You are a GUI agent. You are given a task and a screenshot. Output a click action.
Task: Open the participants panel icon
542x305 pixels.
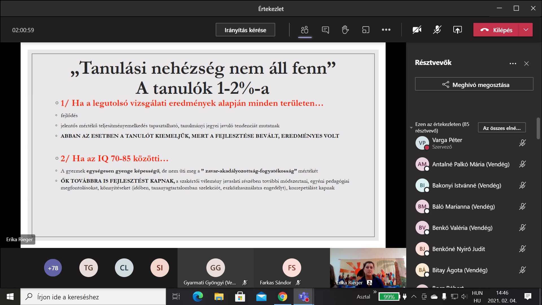[x=305, y=30]
